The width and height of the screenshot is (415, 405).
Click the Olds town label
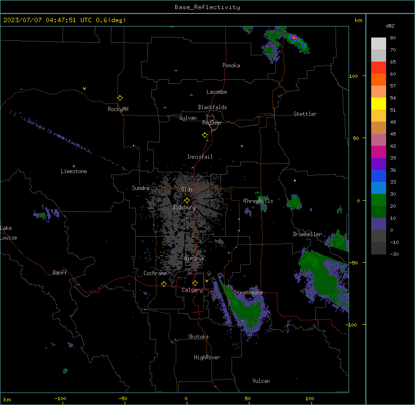coord(187,190)
